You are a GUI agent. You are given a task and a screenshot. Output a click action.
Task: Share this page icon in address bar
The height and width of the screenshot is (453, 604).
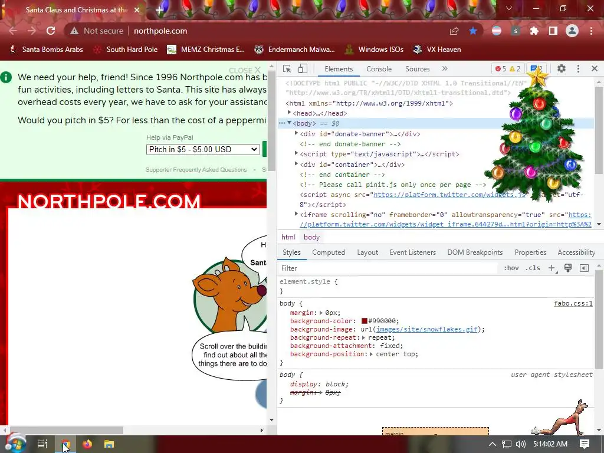point(454,31)
